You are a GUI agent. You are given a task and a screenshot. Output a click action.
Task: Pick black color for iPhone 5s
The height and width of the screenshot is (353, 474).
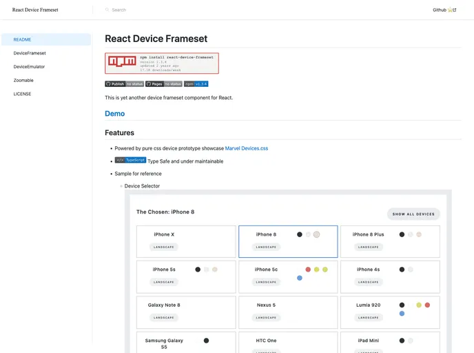pyautogui.click(x=198, y=270)
